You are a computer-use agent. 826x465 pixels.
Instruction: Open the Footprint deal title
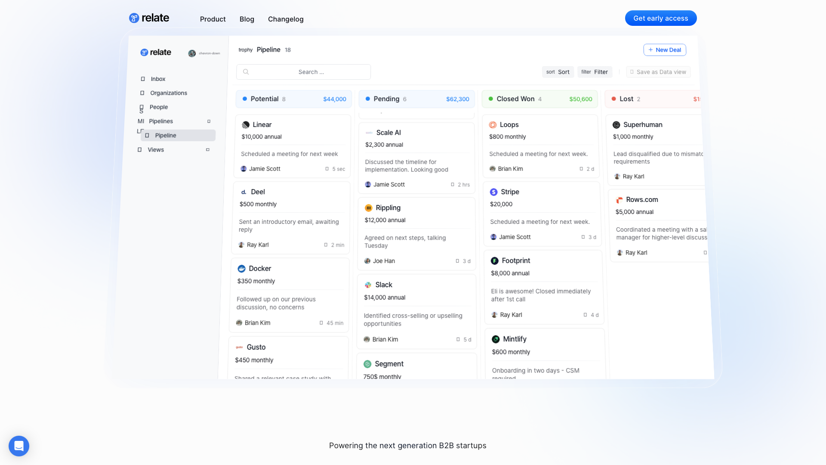516,261
